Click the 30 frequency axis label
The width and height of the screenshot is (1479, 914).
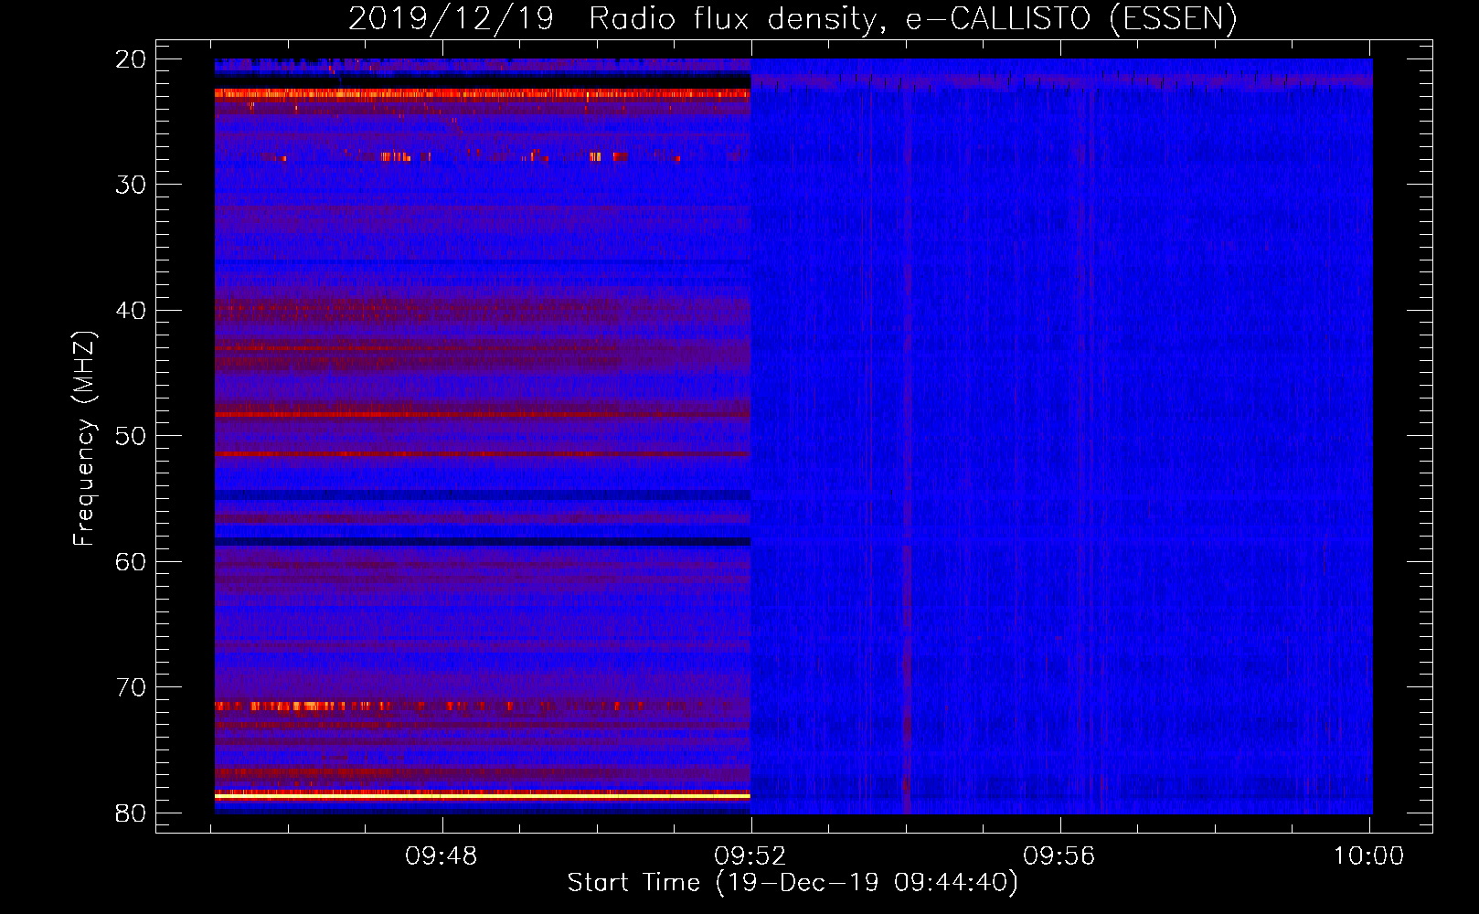(131, 185)
